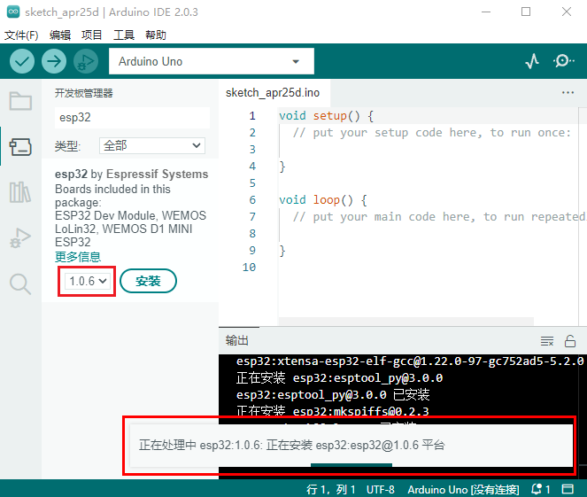Click the Upload arrow button
Screen dimensions: 587x497
pos(54,61)
